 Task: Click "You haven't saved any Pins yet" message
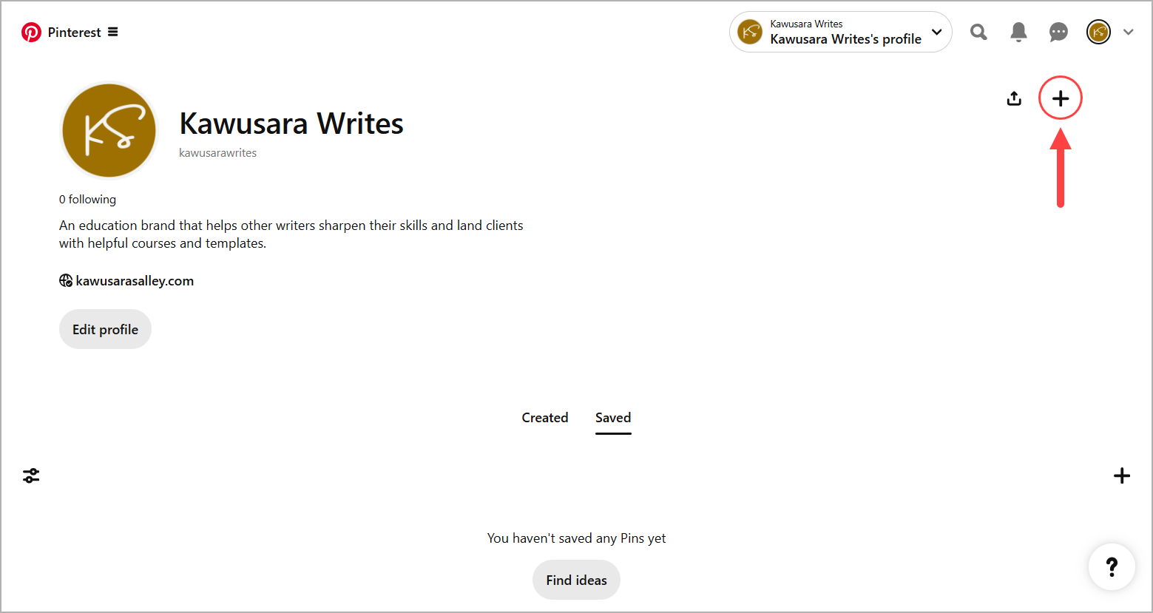[576, 538]
